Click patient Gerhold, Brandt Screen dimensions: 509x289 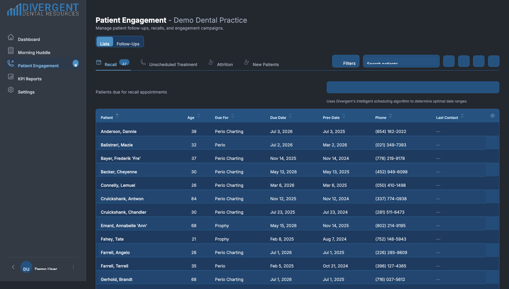[x=117, y=279]
